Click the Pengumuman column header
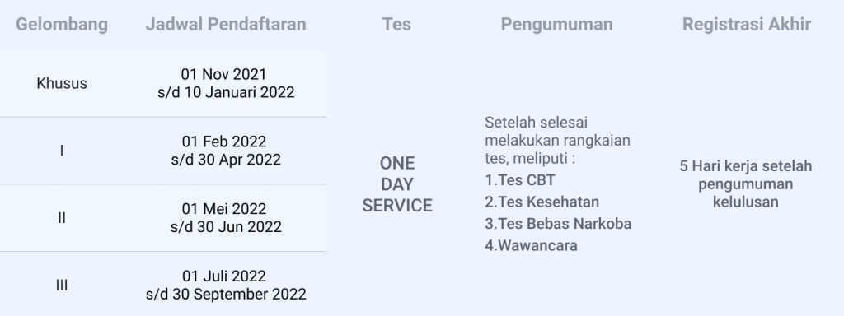This screenshot has width=844, height=316. pos(556,24)
